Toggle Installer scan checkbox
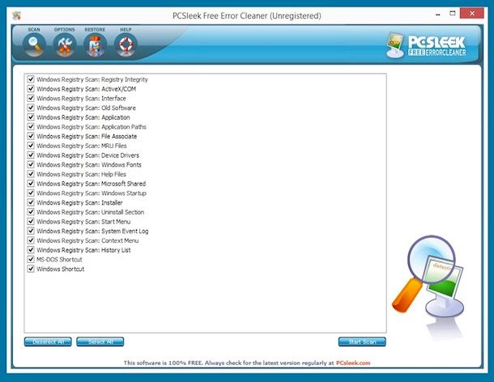494x382 pixels. [x=31, y=202]
